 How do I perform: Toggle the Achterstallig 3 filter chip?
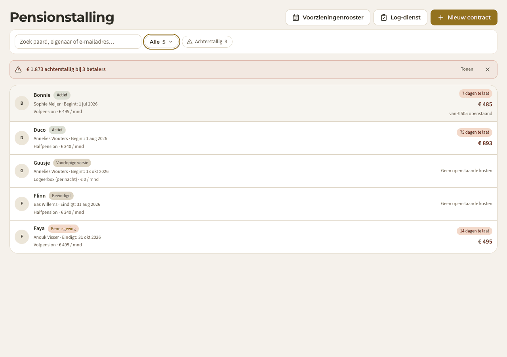(207, 42)
